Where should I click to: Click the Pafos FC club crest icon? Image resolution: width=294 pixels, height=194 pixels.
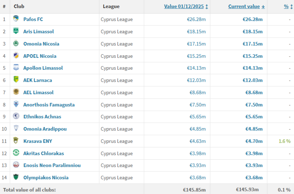pyautogui.click(x=16, y=19)
